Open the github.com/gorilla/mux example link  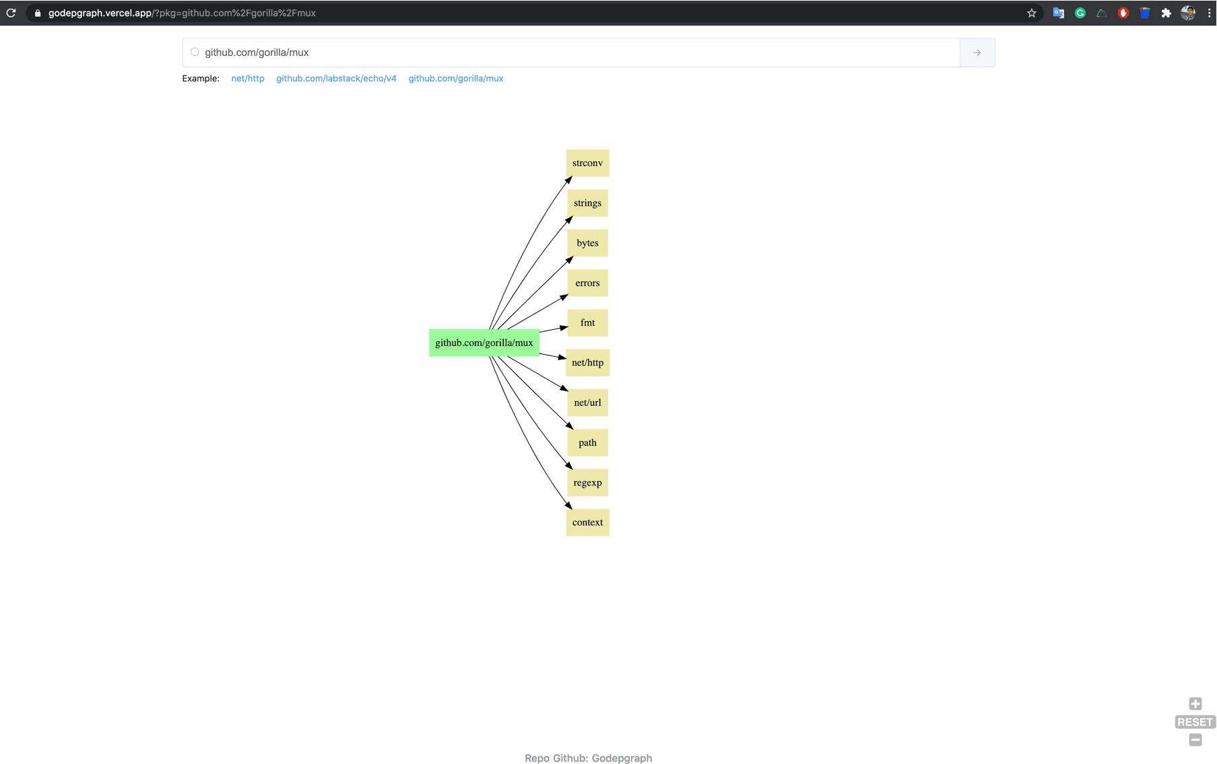coord(456,78)
